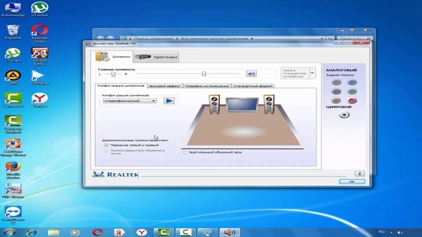Image resolution: width=422 pixels, height=237 pixels.
Task: Switch to the Динамики device tab
Action: (x=112, y=57)
